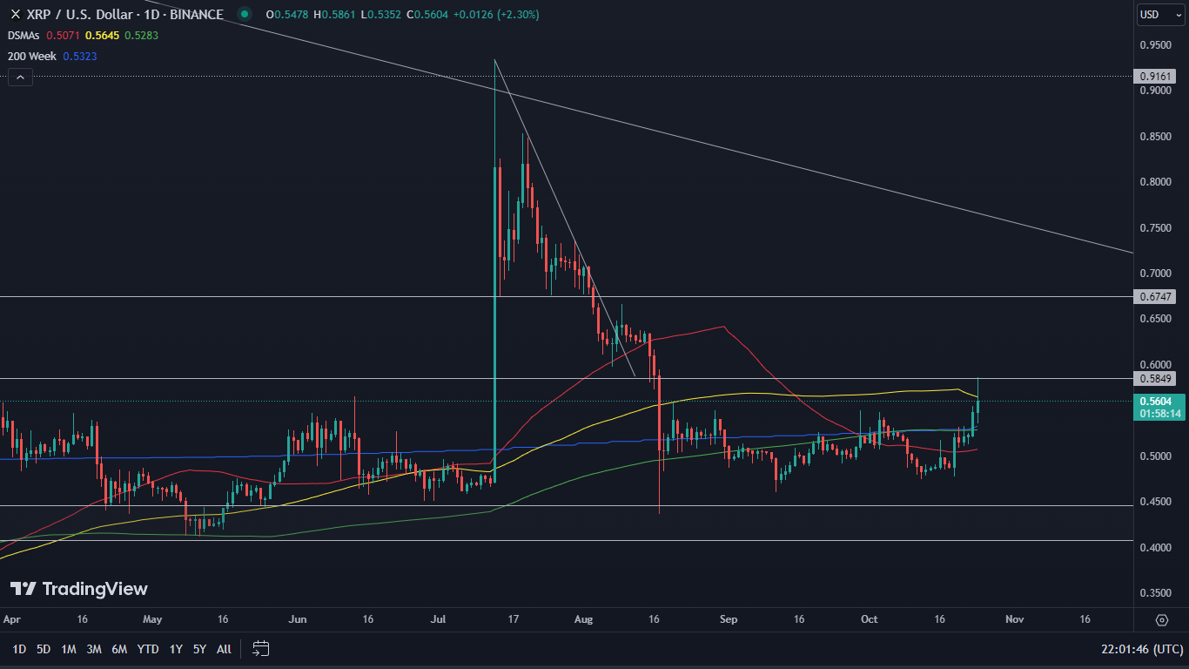The image size is (1189, 669).
Task: Click the green market status dot
Action: point(244,14)
